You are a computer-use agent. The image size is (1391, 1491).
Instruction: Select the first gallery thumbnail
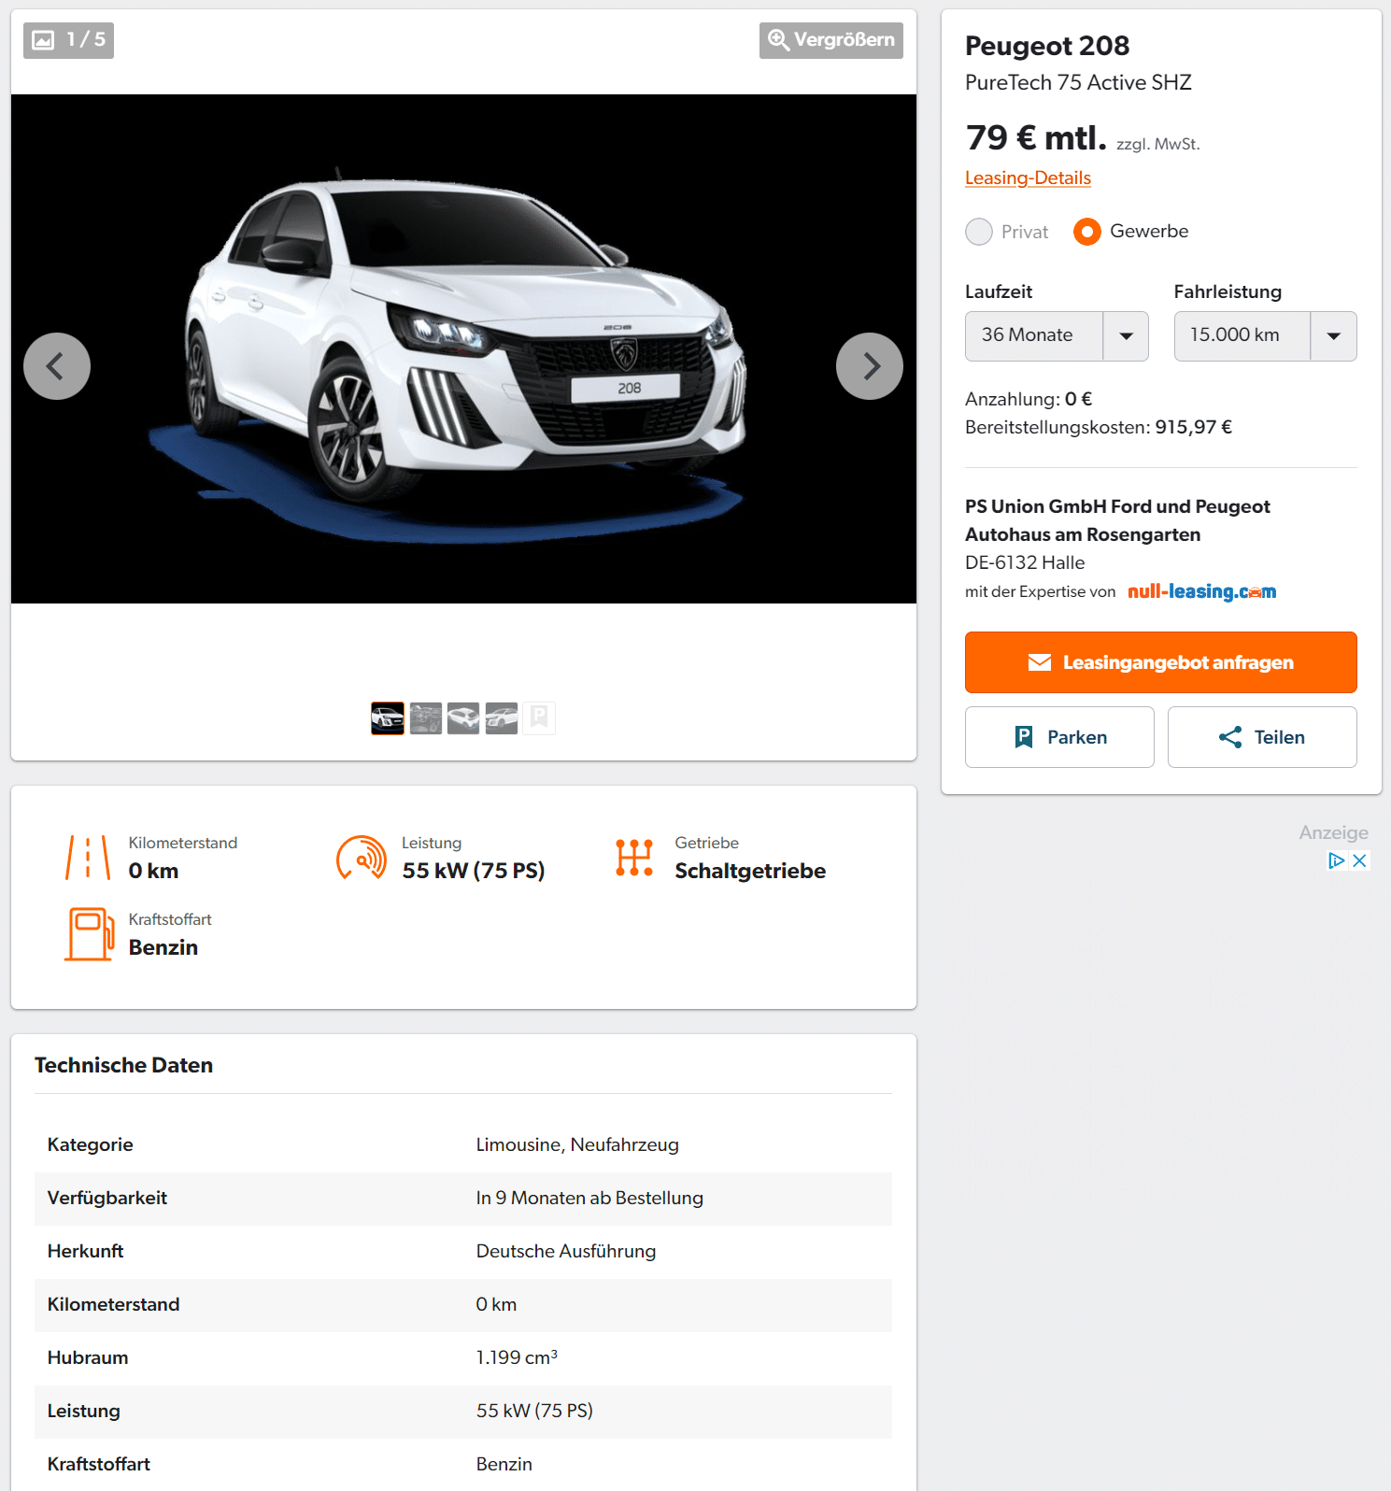[x=388, y=718]
